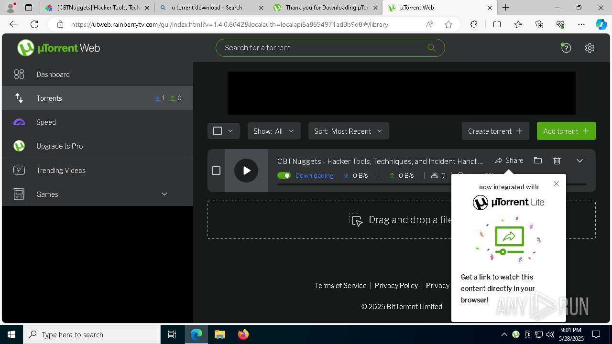The width and height of the screenshot is (612, 344).
Task: Click the Privacy Policy link
Action: (396, 285)
